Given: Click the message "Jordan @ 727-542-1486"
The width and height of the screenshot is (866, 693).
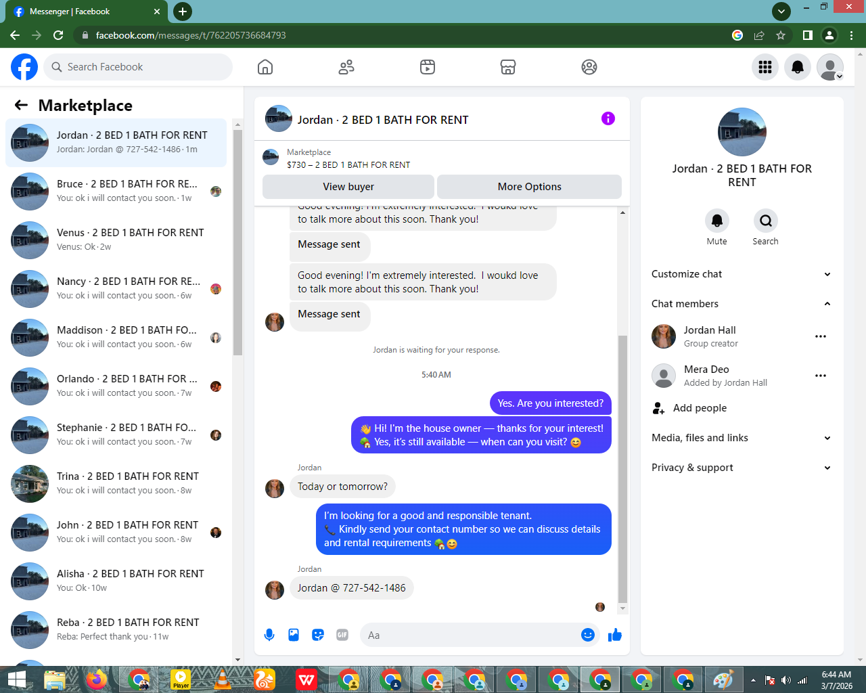Looking at the screenshot, I should click(352, 588).
